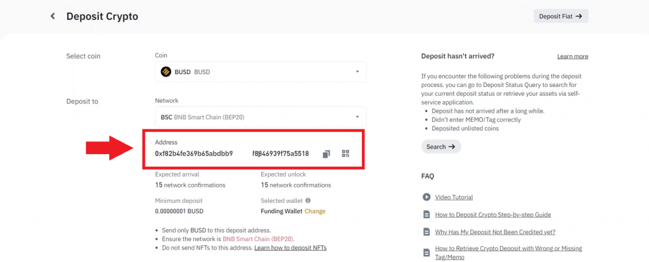This screenshot has width=649, height=262.
Task: Click 15 network confirmations under Expected unlock
Action: tap(296, 185)
